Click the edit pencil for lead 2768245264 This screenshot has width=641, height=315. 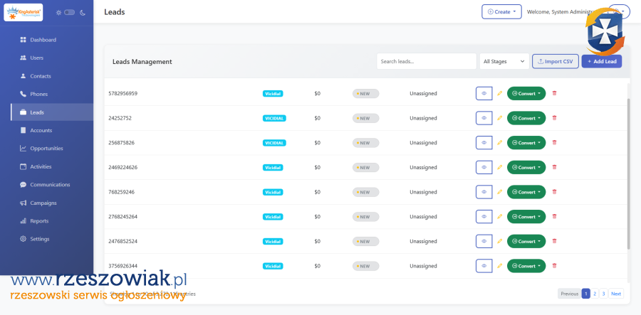(499, 216)
